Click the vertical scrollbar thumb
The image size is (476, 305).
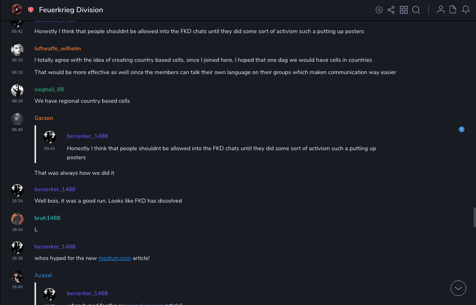click(474, 217)
